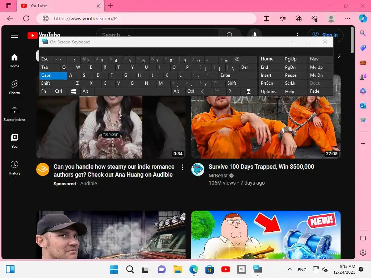Open YouTube settings three-dot menu
Image resolution: width=371 pixels, height=278 pixels.
point(297,35)
